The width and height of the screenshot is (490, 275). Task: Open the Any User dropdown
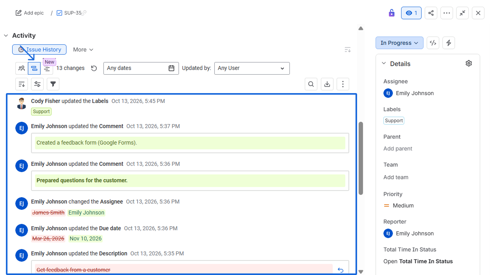(252, 68)
